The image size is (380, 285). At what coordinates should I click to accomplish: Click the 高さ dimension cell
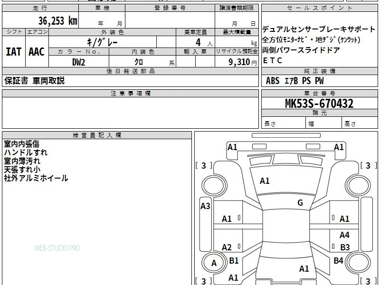click(360, 123)
